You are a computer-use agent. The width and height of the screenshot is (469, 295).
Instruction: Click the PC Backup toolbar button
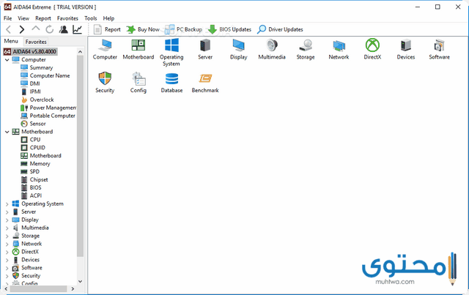(x=183, y=29)
